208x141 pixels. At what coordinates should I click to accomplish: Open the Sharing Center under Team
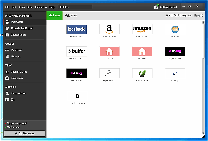point(25,72)
